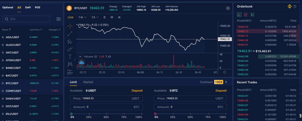The image size is (302, 121).
Task: Open the Orderbook help question icon
Action: pyautogui.click(x=295, y=6)
